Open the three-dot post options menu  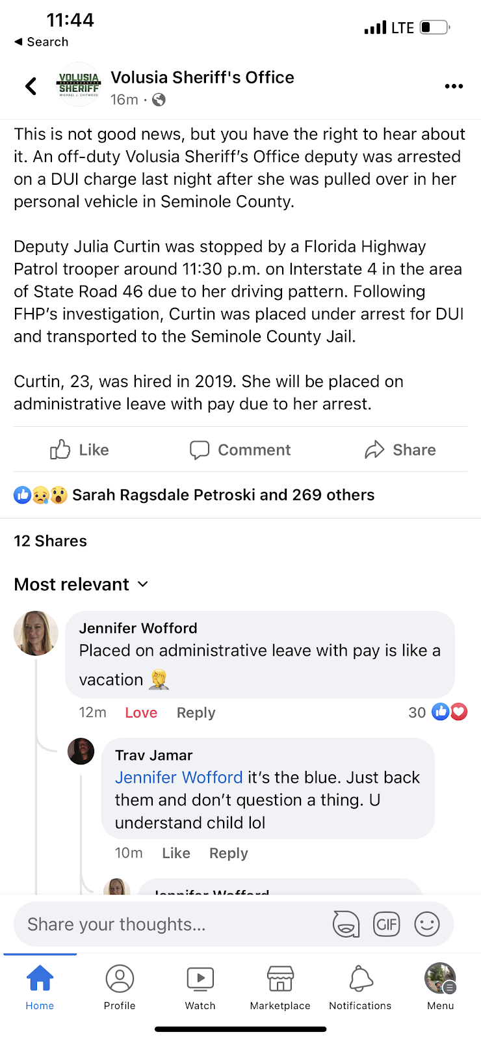click(x=454, y=86)
